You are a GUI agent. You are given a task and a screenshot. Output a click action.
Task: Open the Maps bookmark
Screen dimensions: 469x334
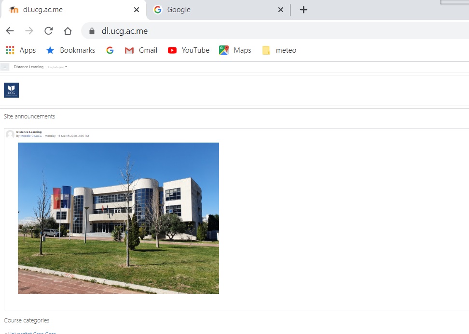coord(235,50)
